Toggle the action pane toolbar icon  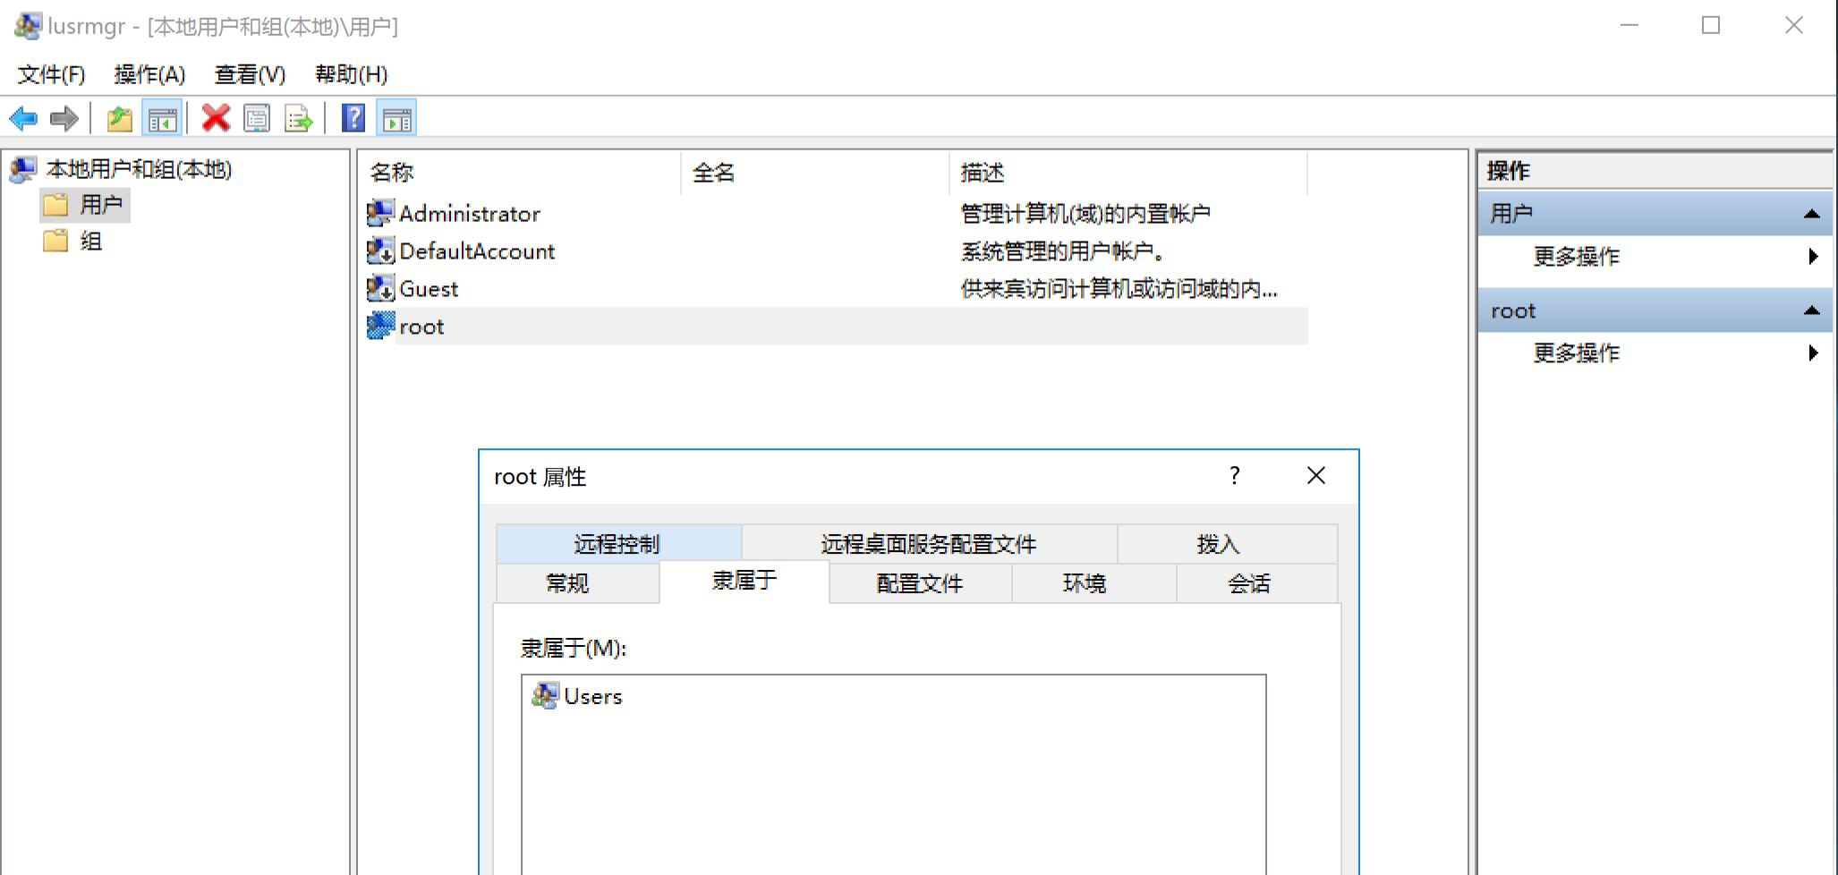(397, 118)
